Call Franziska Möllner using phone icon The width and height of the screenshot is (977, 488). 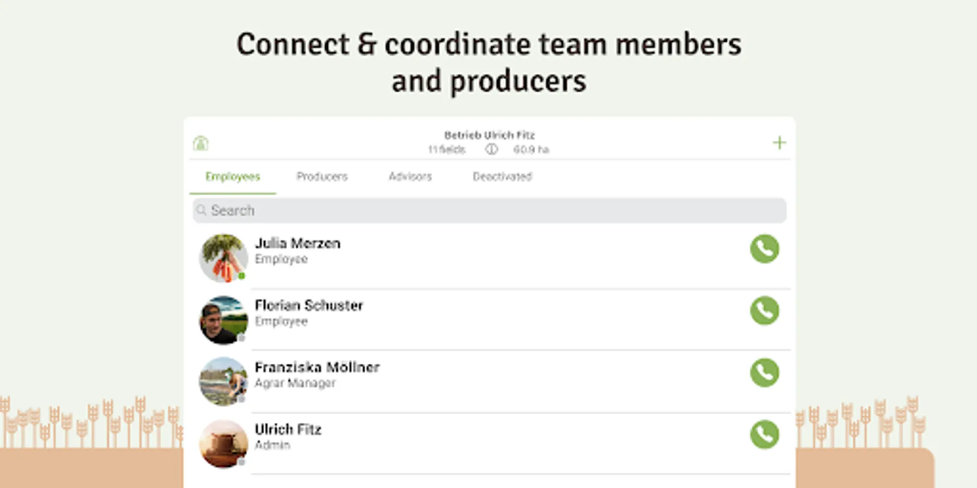(x=764, y=373)
